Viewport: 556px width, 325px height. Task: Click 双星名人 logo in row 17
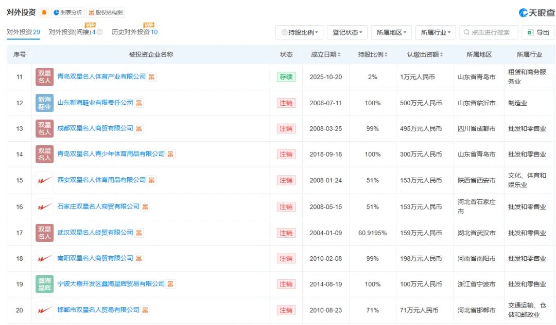(44, 233)
